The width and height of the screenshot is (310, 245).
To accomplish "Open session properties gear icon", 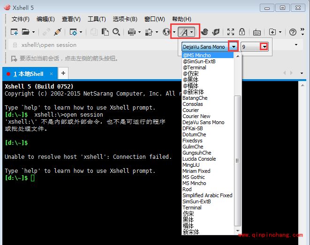I will (73, 32).
